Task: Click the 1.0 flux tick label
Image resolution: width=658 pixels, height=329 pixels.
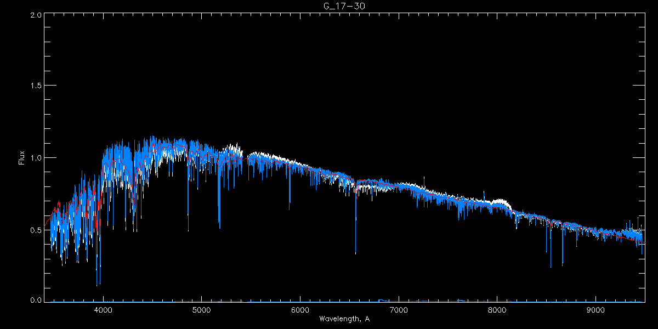Action: 36,158
